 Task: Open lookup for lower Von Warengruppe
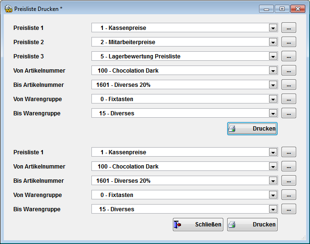point(289,195)
